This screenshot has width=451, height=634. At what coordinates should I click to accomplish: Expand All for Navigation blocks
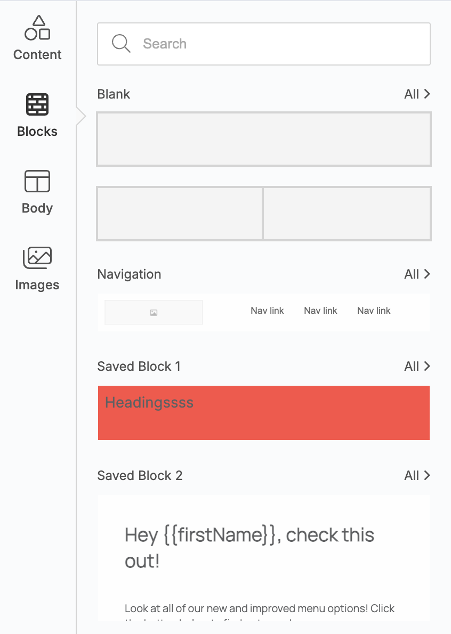(x=417, y=274)
